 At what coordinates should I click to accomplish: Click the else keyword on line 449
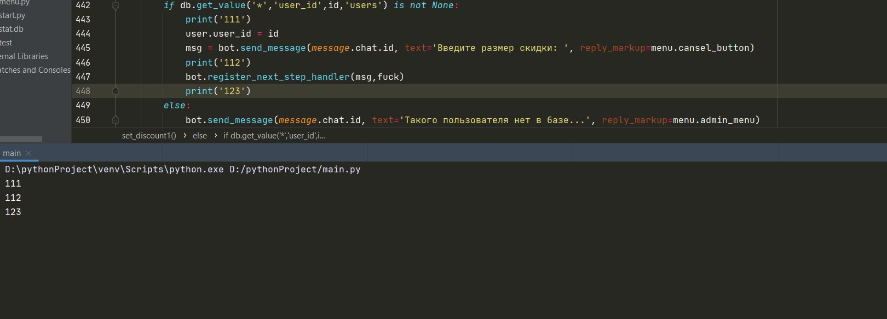click(175, 105)
